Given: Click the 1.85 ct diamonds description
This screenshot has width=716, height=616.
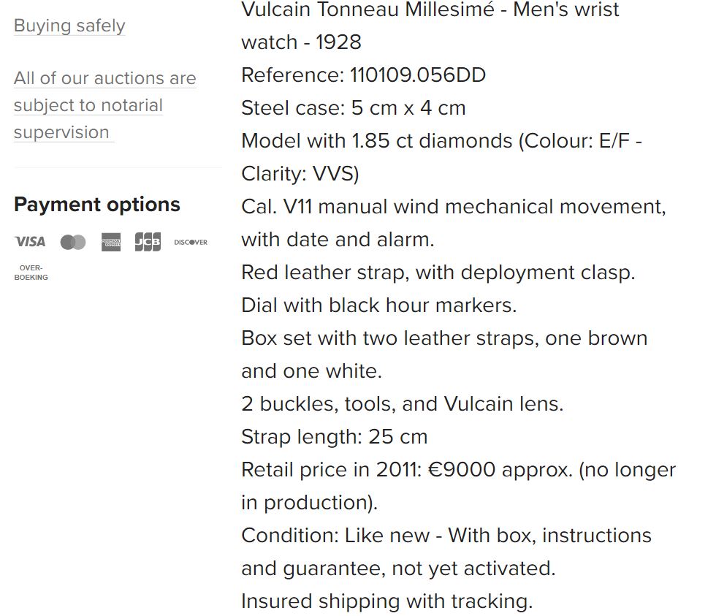Looking at the screenshot, I should click(441, 141).
